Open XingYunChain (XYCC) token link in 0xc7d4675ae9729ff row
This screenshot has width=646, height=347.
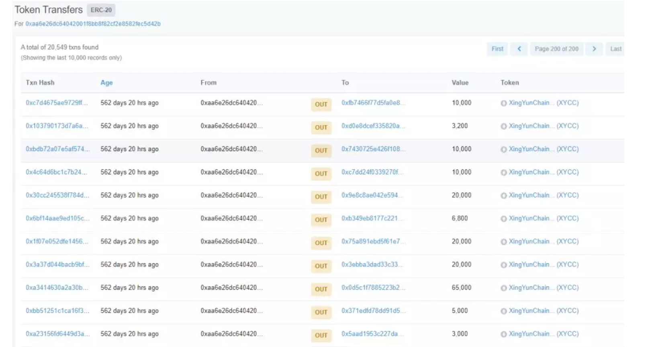(x=544, y=103)
